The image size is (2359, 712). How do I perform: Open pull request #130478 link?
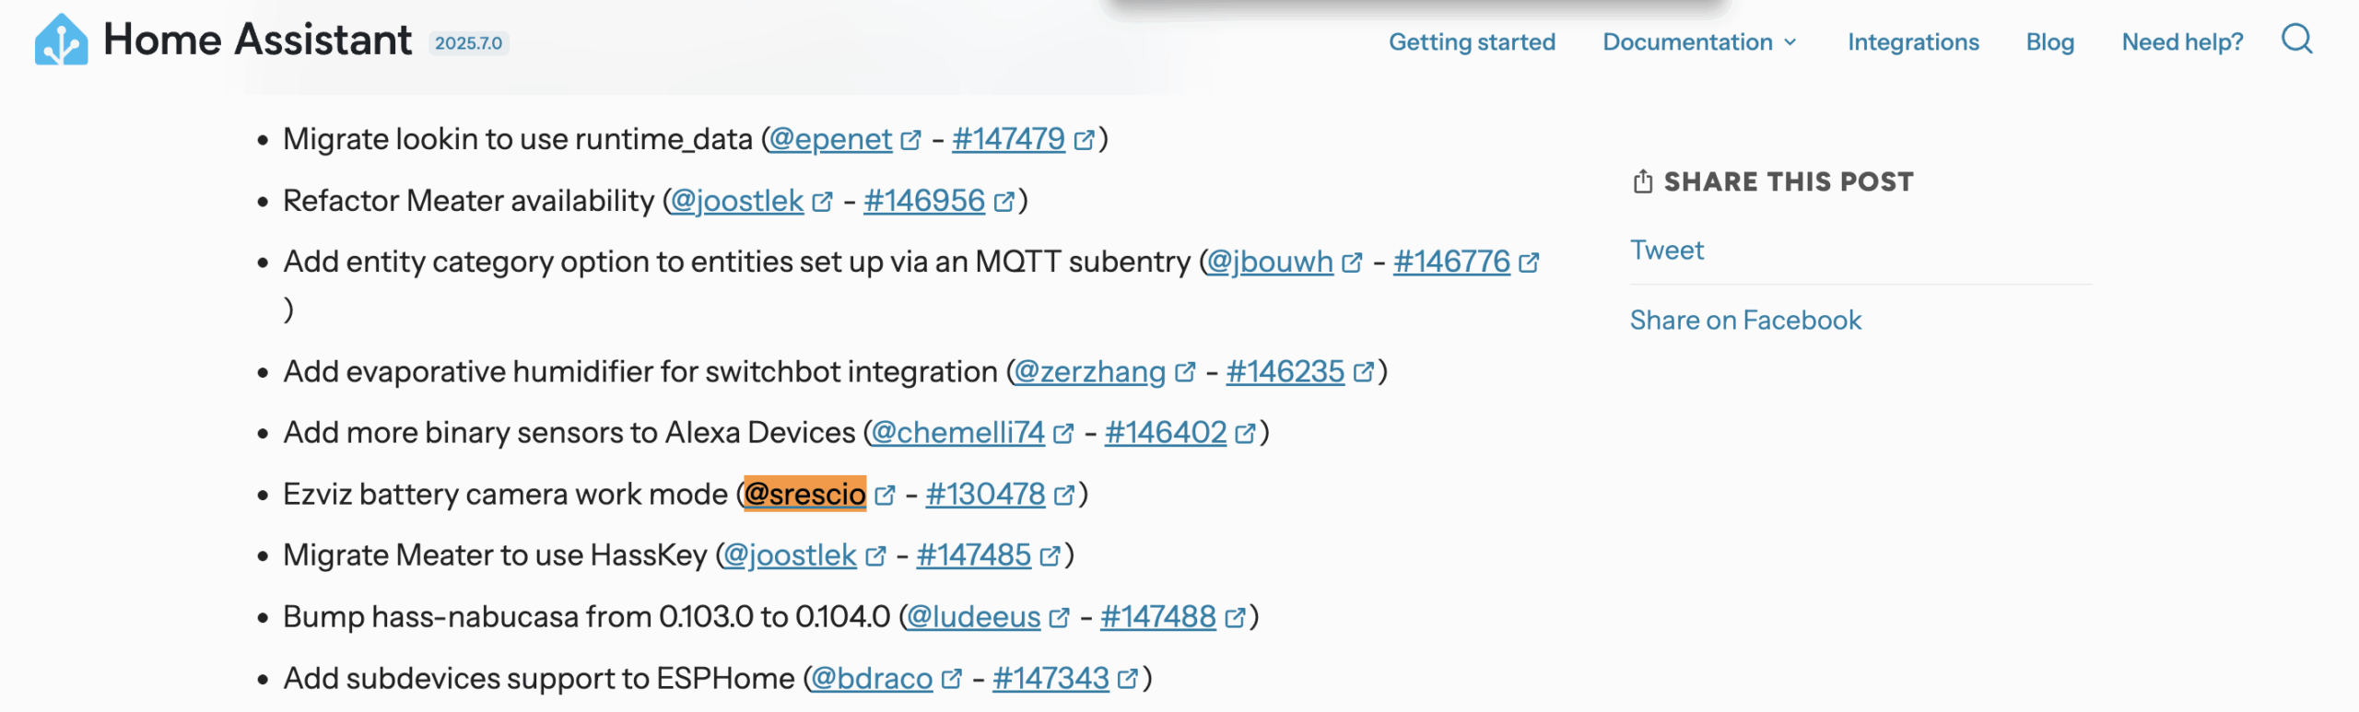click(x=985, y=495)
